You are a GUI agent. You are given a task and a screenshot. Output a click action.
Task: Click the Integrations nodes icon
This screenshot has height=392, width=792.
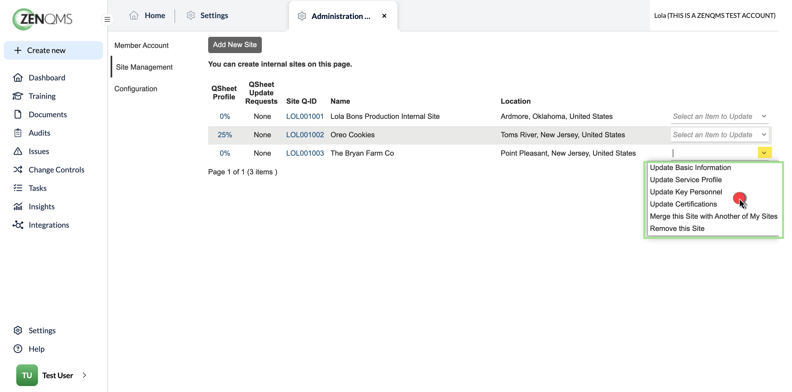point(18,225)
